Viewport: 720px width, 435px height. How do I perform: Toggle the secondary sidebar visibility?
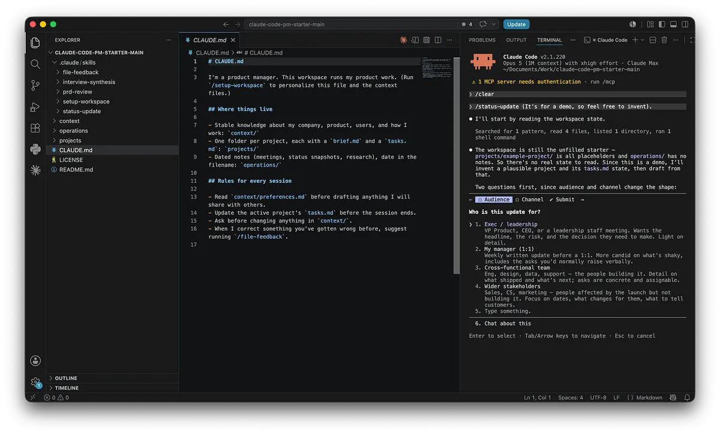click(685, 25)
